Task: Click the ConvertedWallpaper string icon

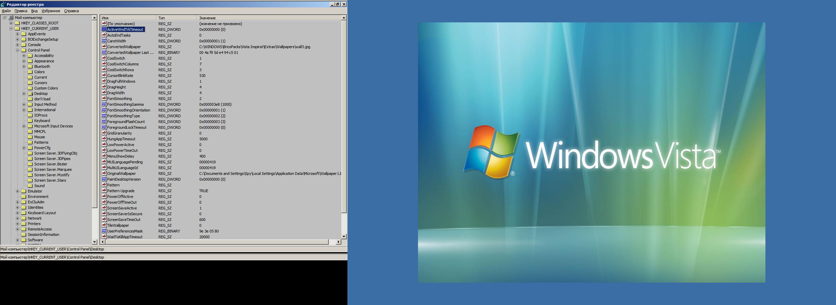Action: pyautogui.click(x=104, y=47)
